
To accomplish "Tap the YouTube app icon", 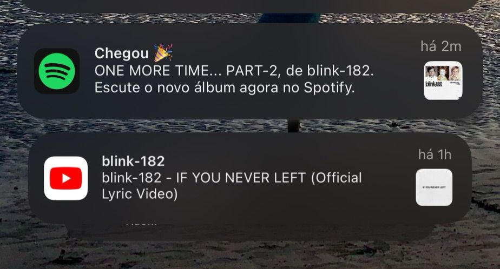I will (65, 178).
